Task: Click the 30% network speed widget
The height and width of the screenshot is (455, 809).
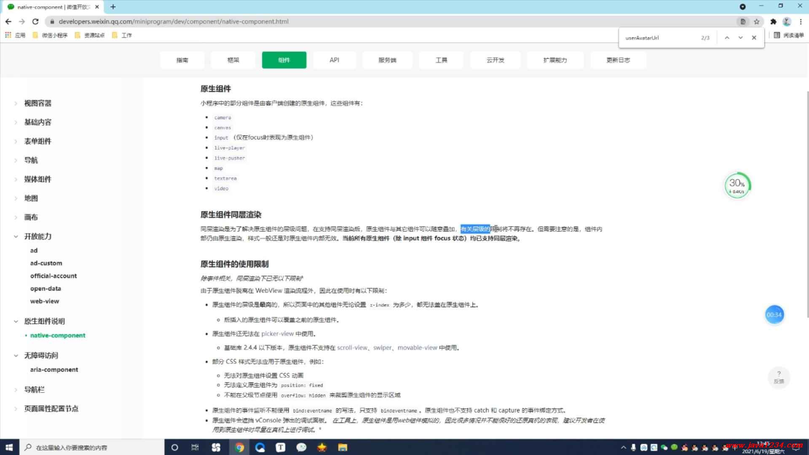Action: click(x=737, y=185)
